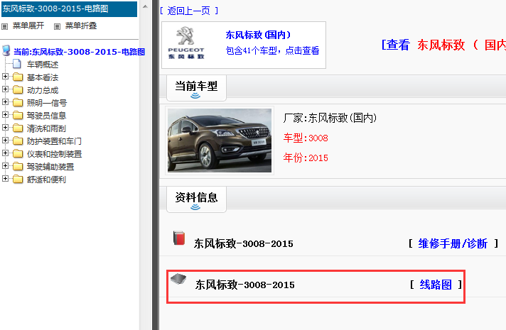506x330 pixels.
Task: Select the 仪表和控制装置 tree label
Action: tap(54, 154)
